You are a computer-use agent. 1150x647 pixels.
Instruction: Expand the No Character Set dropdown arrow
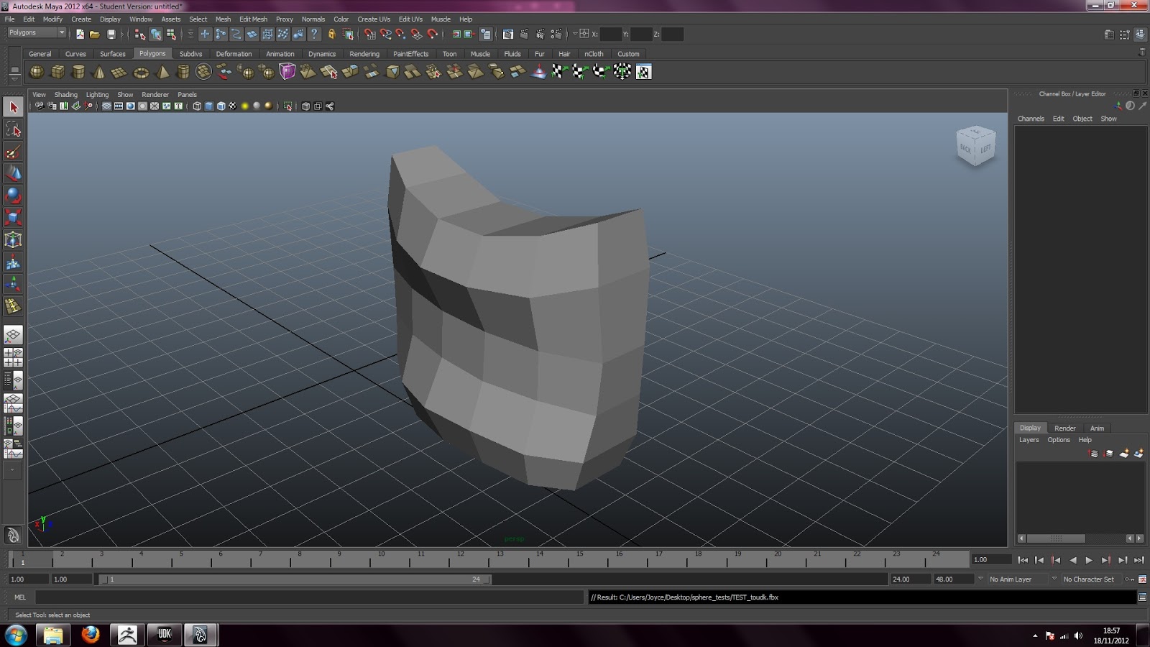pyautogui.click(x=1054, y=579)
